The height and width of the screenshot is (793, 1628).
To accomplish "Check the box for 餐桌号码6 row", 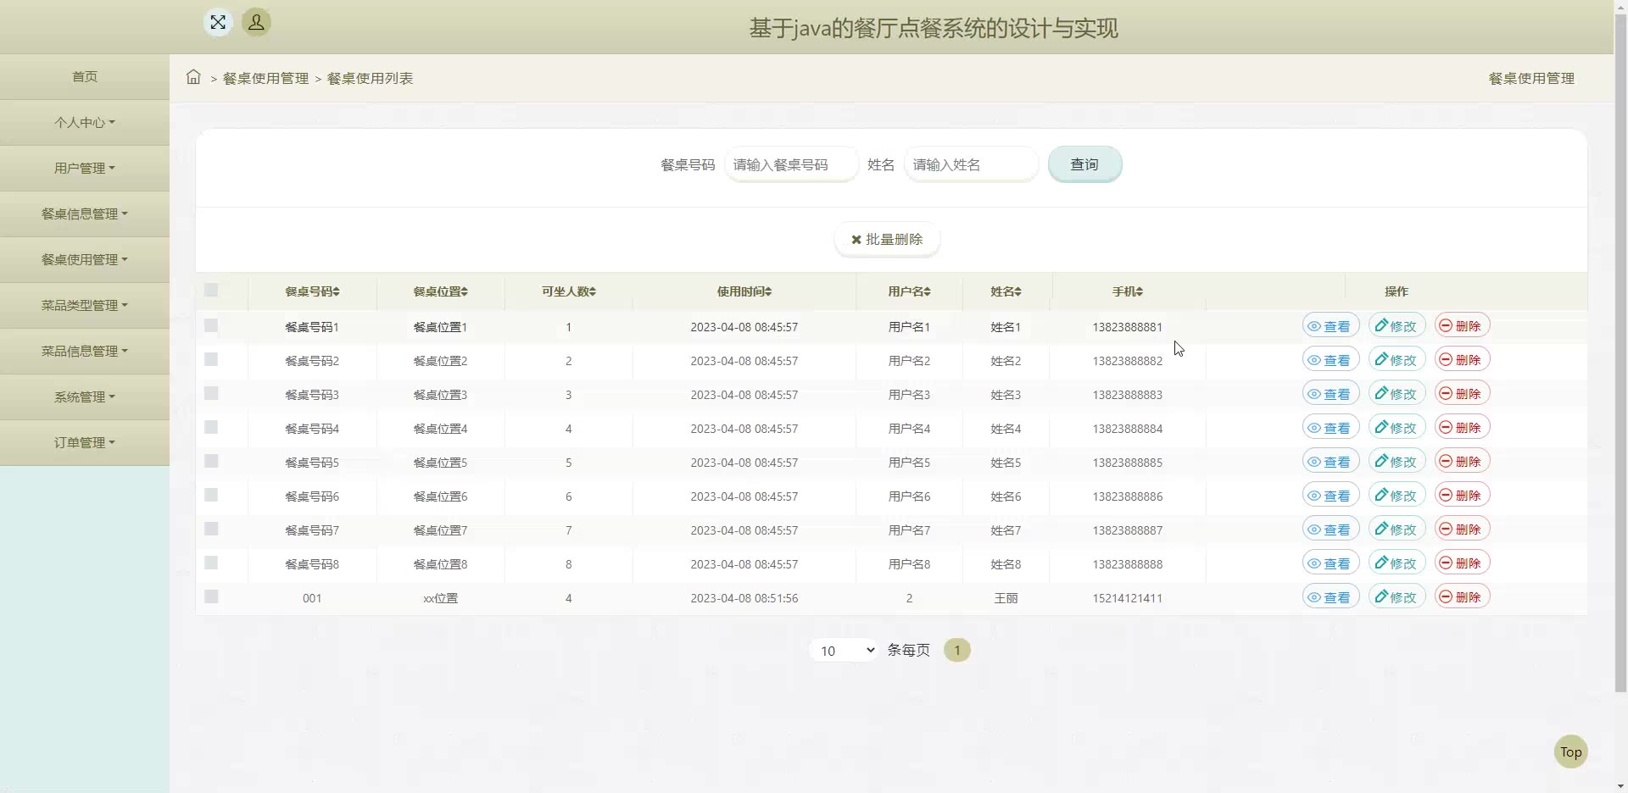I will (211, 495).
